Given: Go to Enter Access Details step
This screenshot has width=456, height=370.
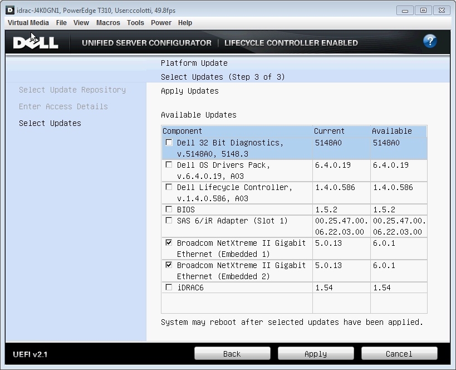Looking at the screenshot, I should pyautogui.click(x=63, y=106).
